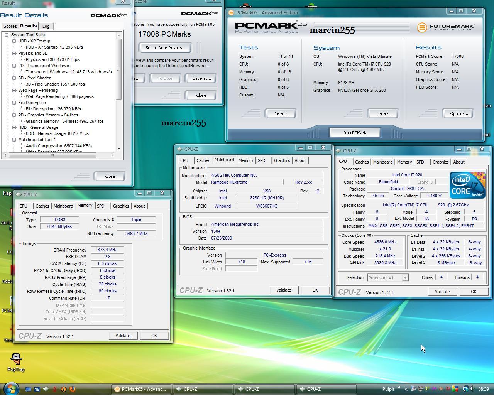The image size is (494, 395).
Task: Click Validate in CPU-Z Memory window
Action: pyautogui.click(x=123, y=336)
